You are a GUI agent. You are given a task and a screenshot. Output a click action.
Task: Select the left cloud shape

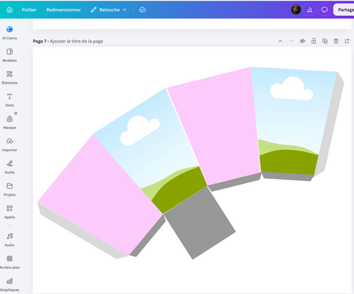click(x=140, y=130)
